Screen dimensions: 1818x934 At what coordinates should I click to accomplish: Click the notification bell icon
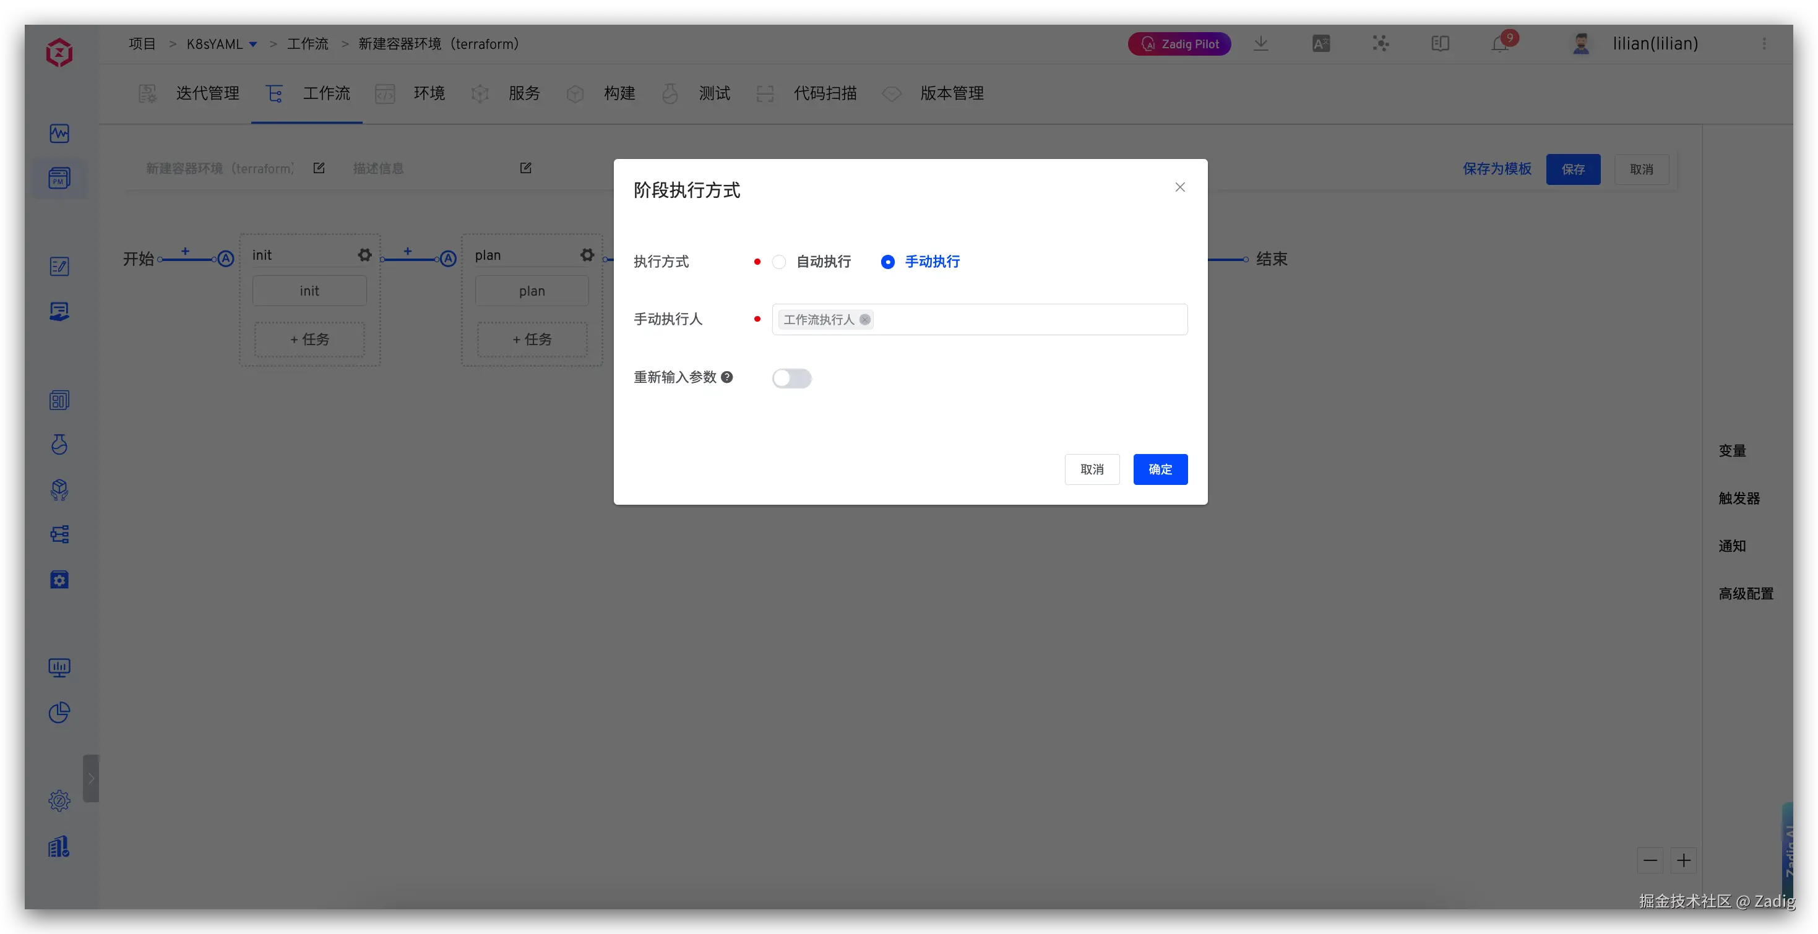coord(1499,45)
